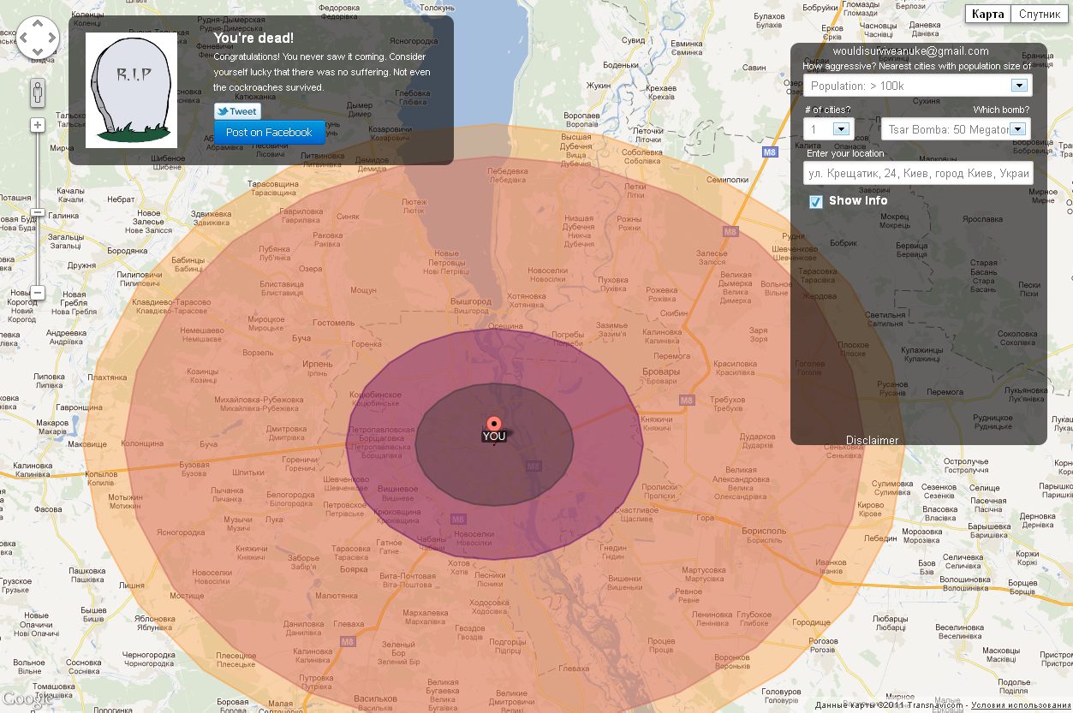1073x713 pixels.
Task: Click the Вышгород town label
Action: pos(471,302)
